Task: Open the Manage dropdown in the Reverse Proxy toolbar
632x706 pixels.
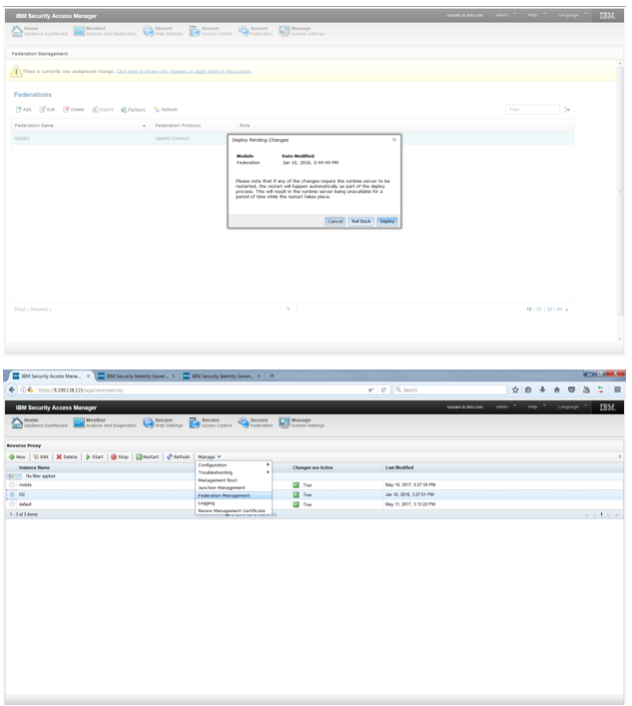Action: (210, 456)
